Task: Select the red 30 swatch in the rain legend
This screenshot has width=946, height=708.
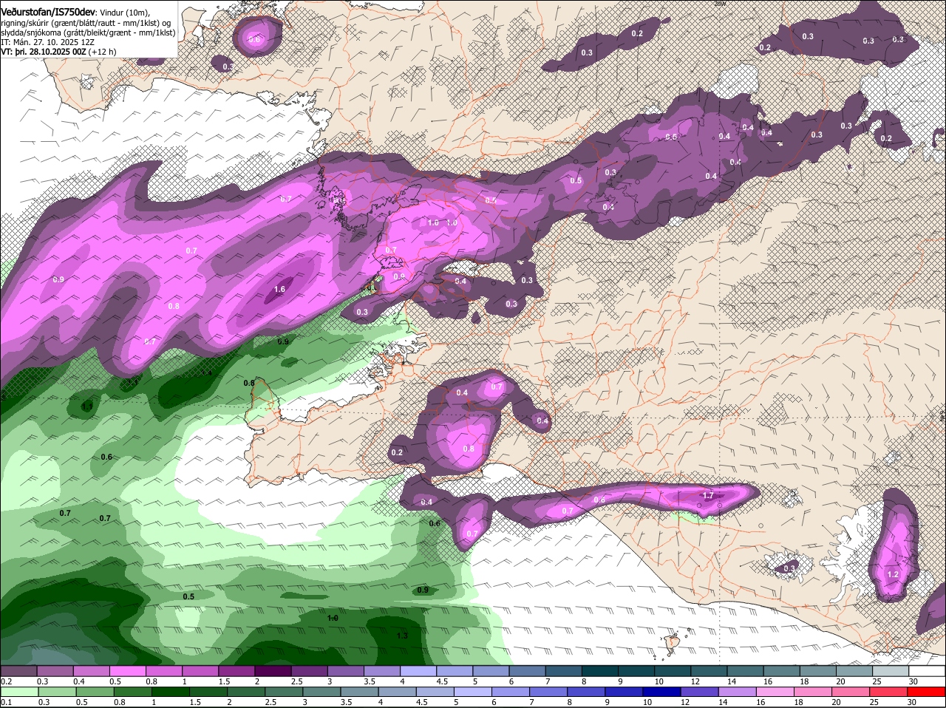Action: coord(928,692)
